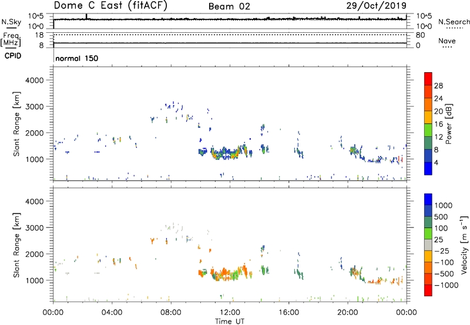The image size is (470, 325).
Task: Click the "08:00" time axis label
Action: point(171,313)
